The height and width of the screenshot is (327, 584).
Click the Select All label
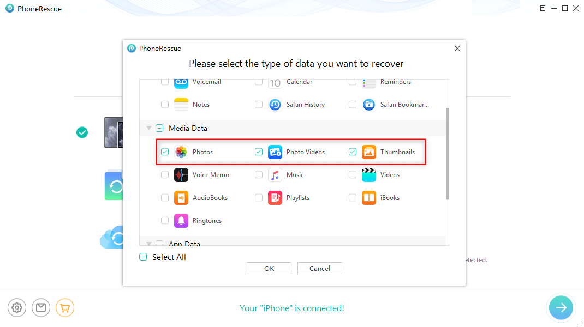click(169, 257)
